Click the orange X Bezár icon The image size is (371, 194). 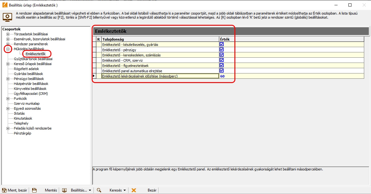coord(134,190)
